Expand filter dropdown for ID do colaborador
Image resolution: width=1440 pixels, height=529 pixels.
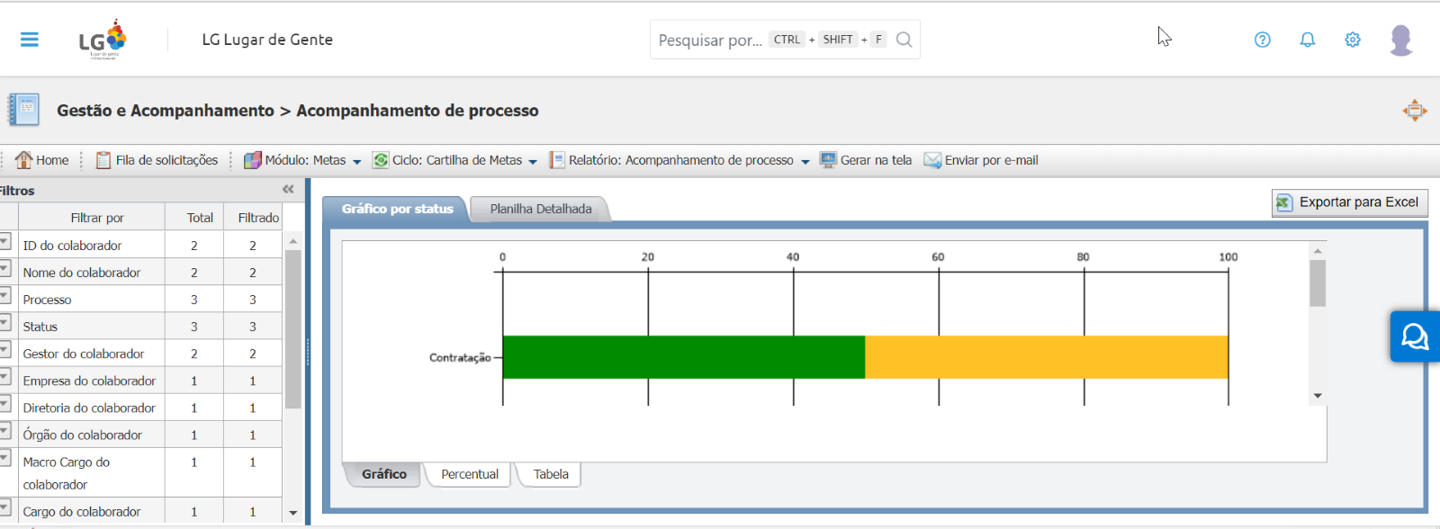click(x=4, y=242)
